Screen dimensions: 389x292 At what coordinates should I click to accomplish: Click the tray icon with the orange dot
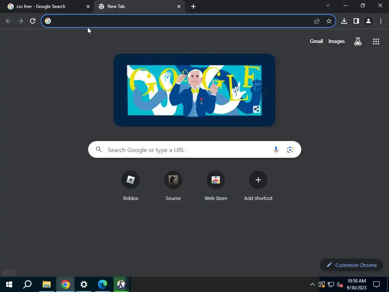coord(322,284)
